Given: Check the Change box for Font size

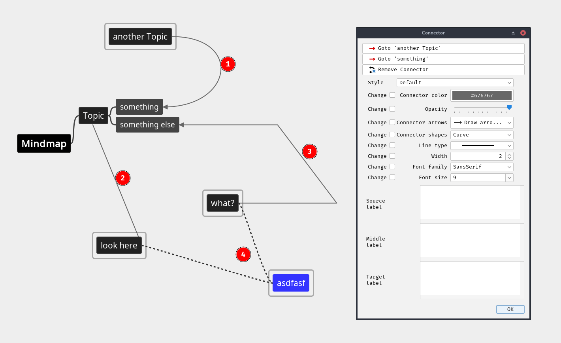Looking at the screenshot, I should (x=392, y=177).
